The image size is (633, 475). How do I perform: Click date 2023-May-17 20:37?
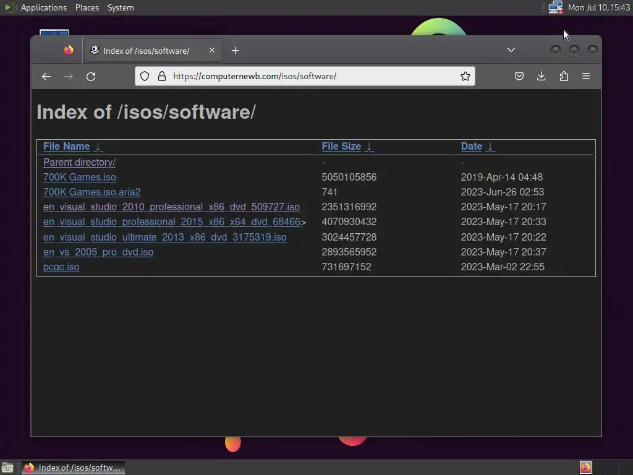click(503, 252)
